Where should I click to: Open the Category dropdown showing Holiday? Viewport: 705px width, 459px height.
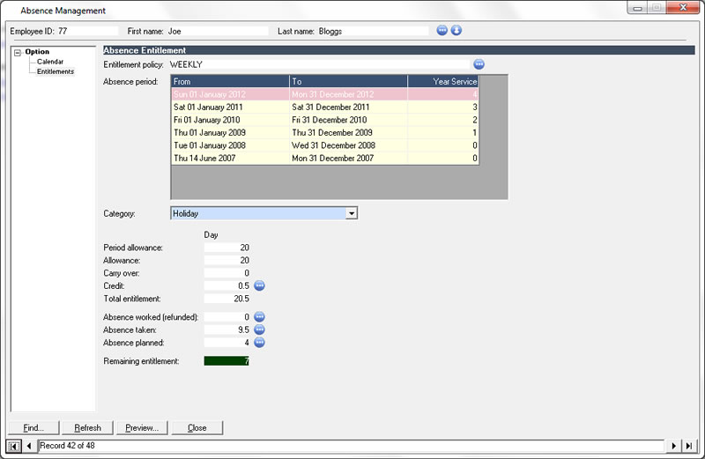pos(351,213)
